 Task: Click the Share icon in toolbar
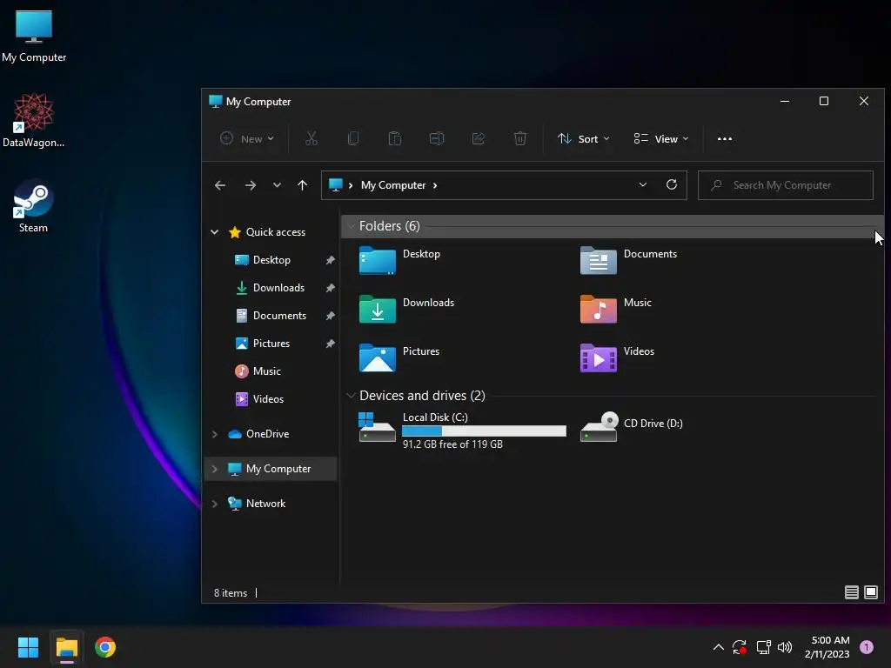(479, 138)
